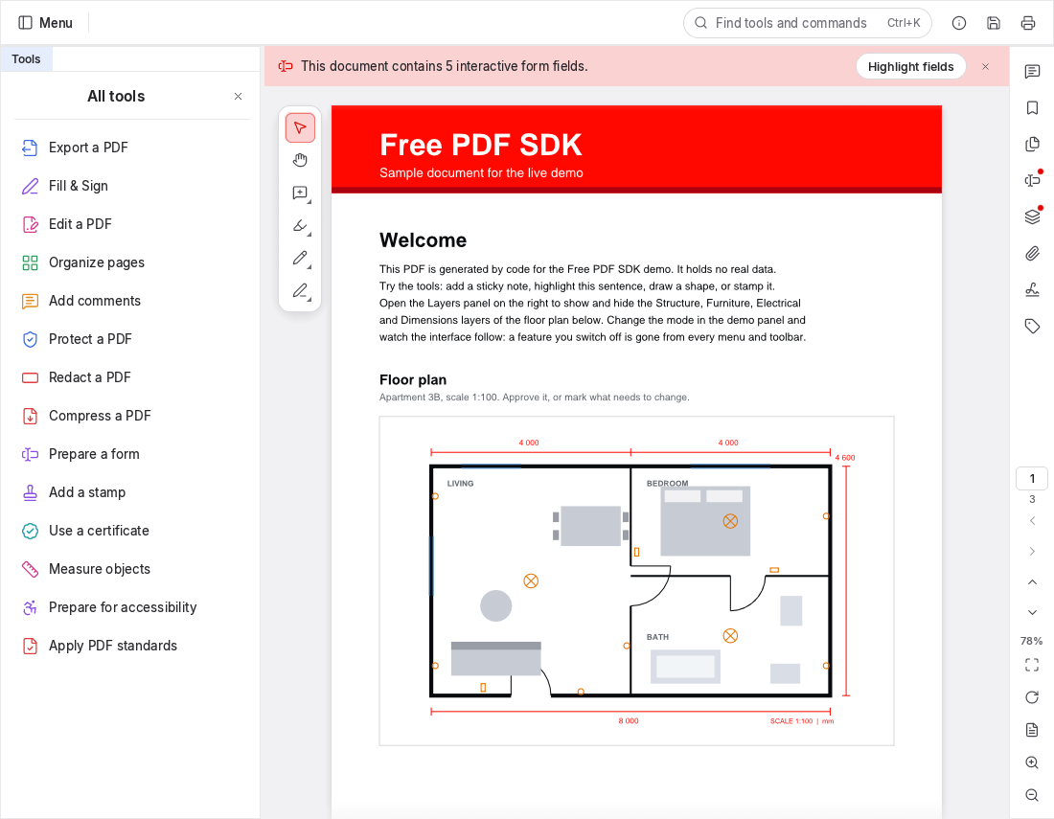Viewport: 1054px width, 819px height.
Task: Select the arrow selection tool
Action: pos(300,127)
